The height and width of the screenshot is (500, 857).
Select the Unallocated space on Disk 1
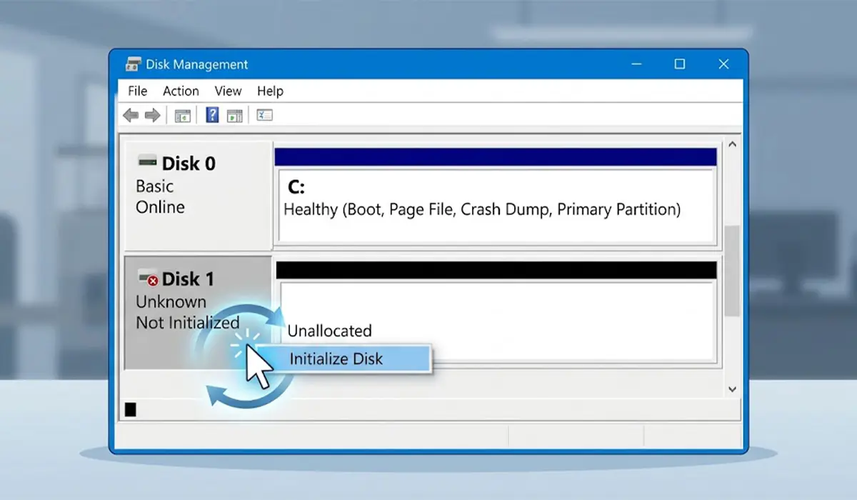496,321
